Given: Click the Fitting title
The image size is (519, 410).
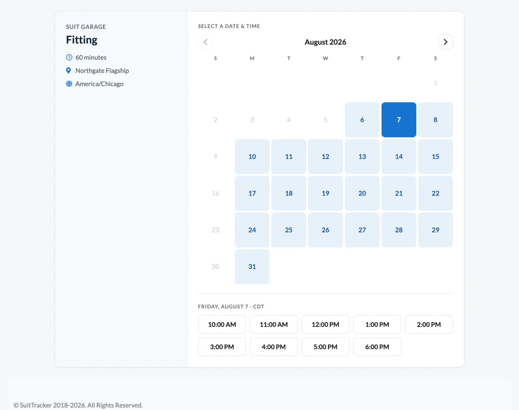Looking at the screenshot, I should [x=82, y=40].
